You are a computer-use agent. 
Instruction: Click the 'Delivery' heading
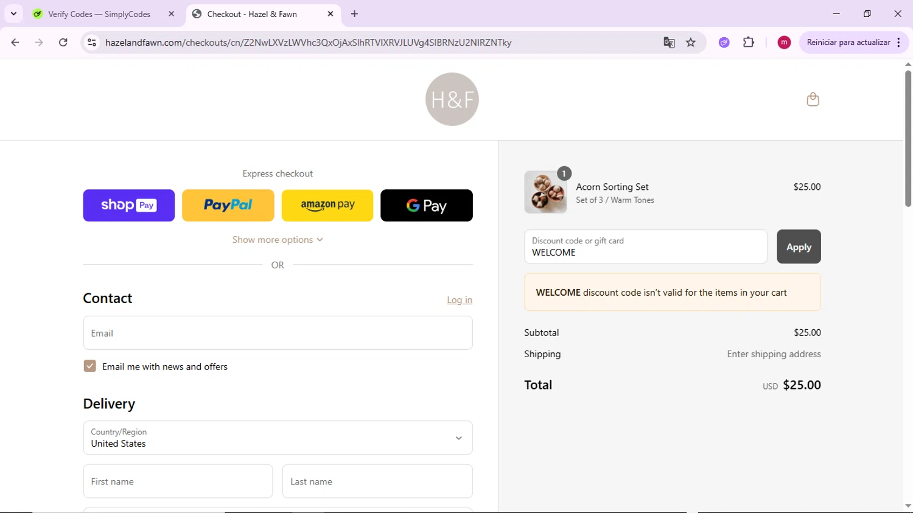109,404
